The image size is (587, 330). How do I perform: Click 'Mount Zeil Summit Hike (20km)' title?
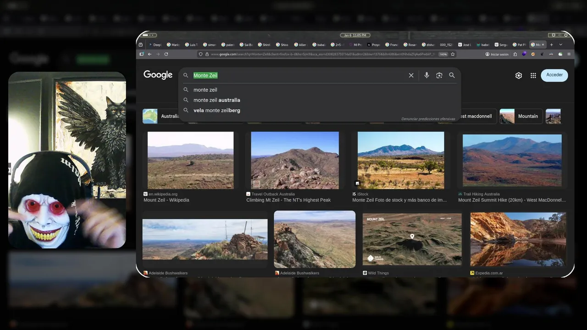pyautogui.click(x=512, y=200)
